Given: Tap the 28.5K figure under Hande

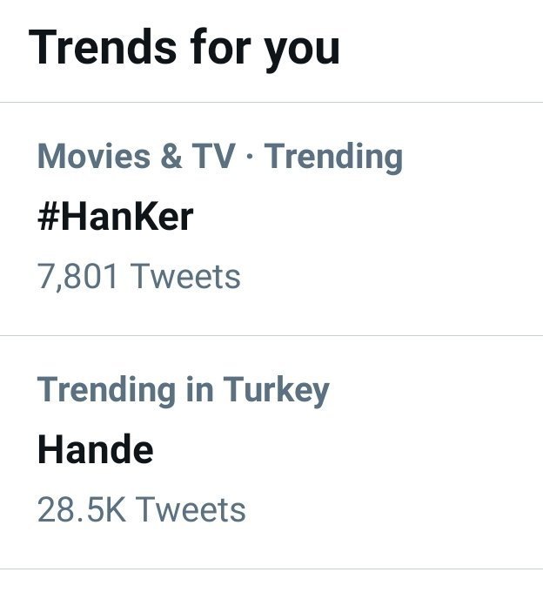Looking at the screenshot, I should point(81,509).
